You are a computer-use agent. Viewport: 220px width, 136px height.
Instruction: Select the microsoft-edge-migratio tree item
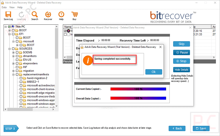point(41,93)
